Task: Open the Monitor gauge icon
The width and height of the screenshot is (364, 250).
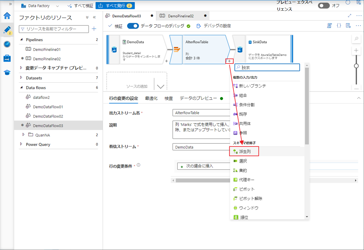Action: (x=7, y=44)
